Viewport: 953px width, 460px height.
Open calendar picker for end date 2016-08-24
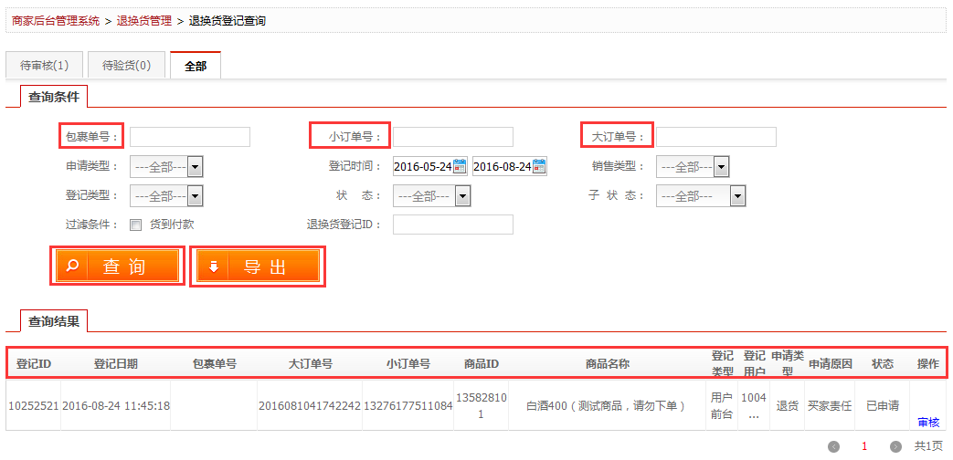coord(539,166)
